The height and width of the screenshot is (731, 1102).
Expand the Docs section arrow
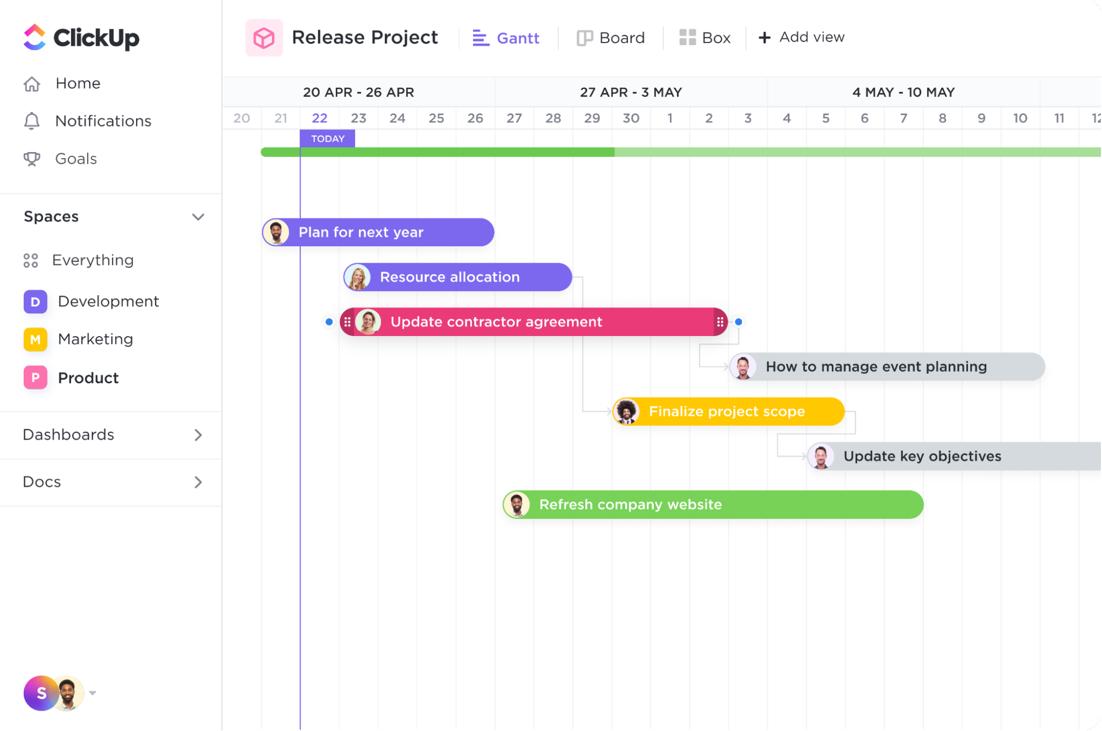198,483
